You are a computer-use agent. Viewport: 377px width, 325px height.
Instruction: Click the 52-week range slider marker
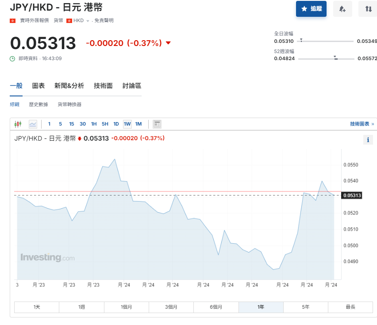(335, 57)
